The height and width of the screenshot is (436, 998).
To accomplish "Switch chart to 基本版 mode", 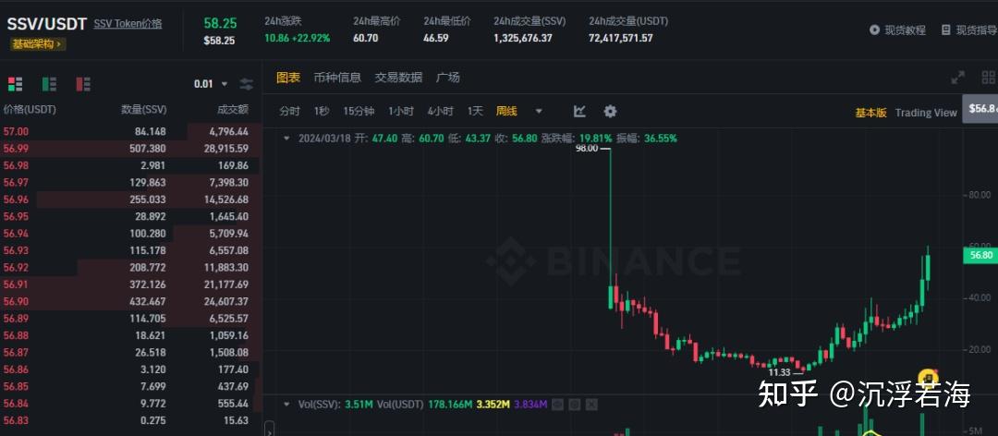I will coord(870,113).
